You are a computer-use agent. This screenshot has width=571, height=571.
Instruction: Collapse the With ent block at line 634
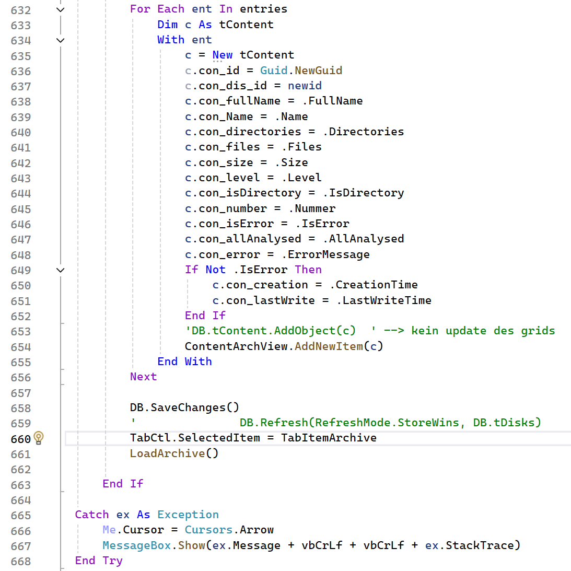pyautogui.click(x=61, y=40)
